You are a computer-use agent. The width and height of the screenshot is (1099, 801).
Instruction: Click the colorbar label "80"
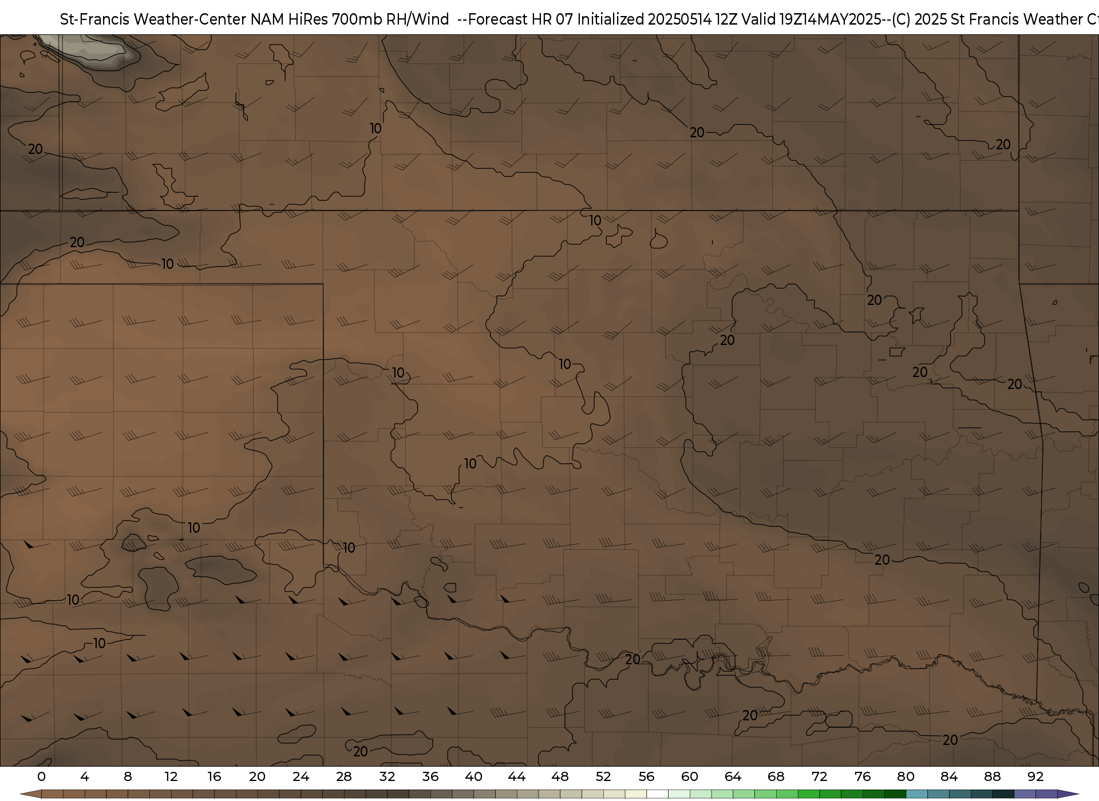[x=906, y=776]
